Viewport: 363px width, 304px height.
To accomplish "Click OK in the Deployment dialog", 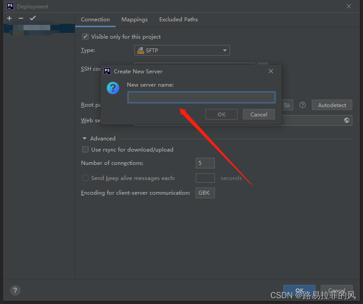I will (x=299, y=290).
